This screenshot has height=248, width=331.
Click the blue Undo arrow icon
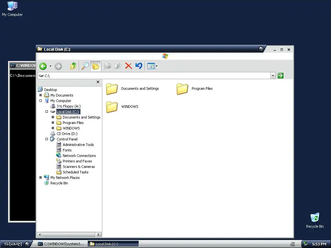click(x=139, y=66)
